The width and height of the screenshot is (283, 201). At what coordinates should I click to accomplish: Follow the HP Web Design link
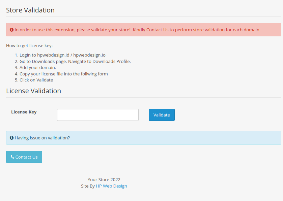[x=111, y=186]
